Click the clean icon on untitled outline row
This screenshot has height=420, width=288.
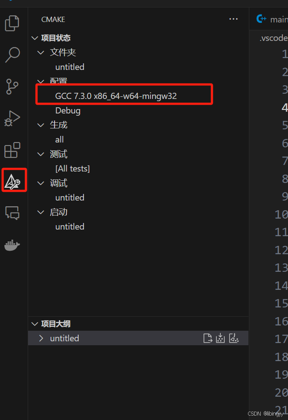click(x=234, y=338)
